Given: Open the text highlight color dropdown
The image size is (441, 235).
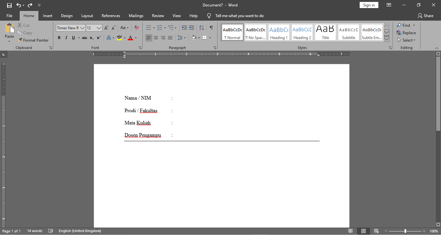Looking at the screenshot, I should tap(124, 38).
